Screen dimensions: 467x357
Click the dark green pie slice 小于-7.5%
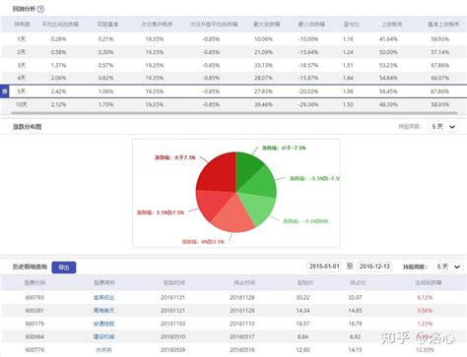247,167
